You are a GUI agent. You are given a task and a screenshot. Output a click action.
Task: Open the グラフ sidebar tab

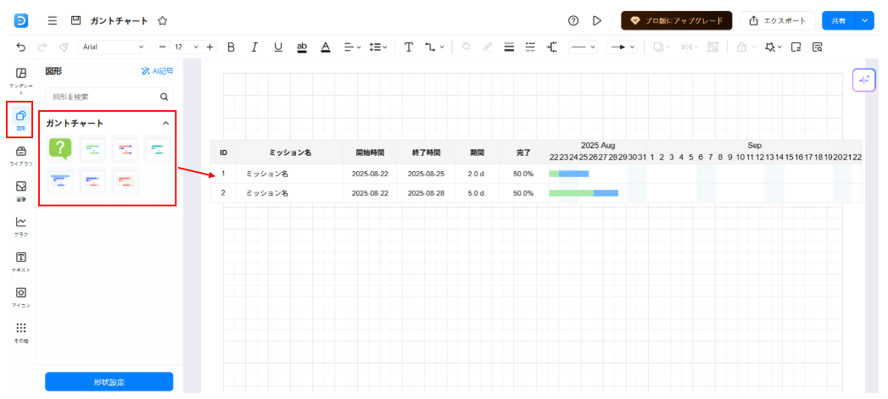(21, 226)
